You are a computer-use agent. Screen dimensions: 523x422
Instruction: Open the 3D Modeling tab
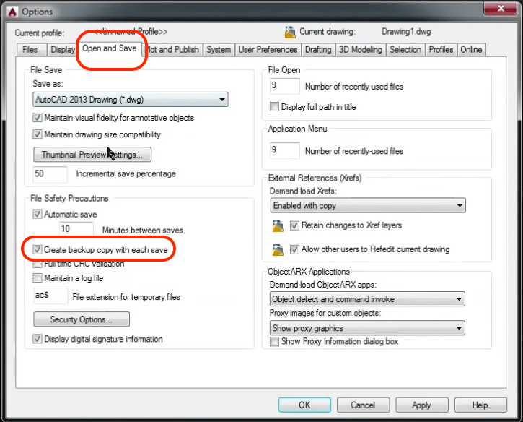[x=360, y=50]
